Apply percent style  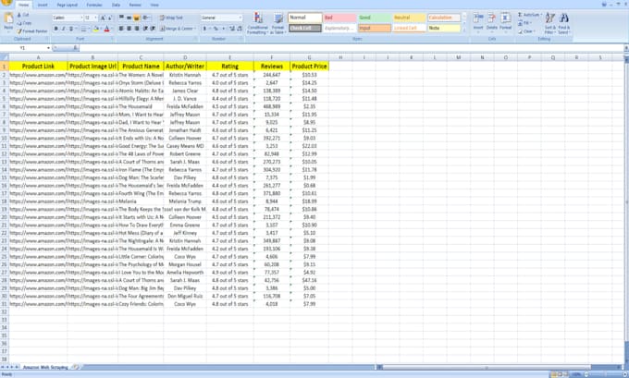point(216,29)
